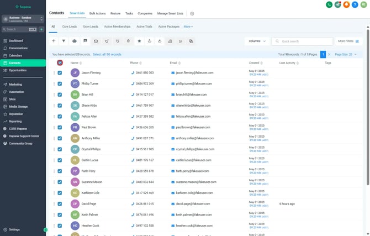This screenshot has height=236, width=370.
Task: Click the More Filters button
Action: tap(349, 41)
